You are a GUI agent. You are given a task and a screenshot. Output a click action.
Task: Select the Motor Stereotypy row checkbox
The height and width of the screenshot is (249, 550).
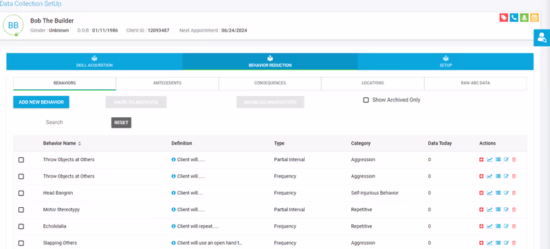click(x=21, y=210)
